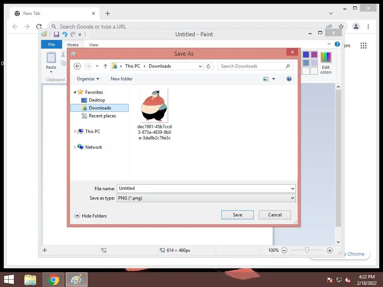Switch to the Home ribbon tab
The height and width of the screenshot is (287, 383).
click(73, 45)
